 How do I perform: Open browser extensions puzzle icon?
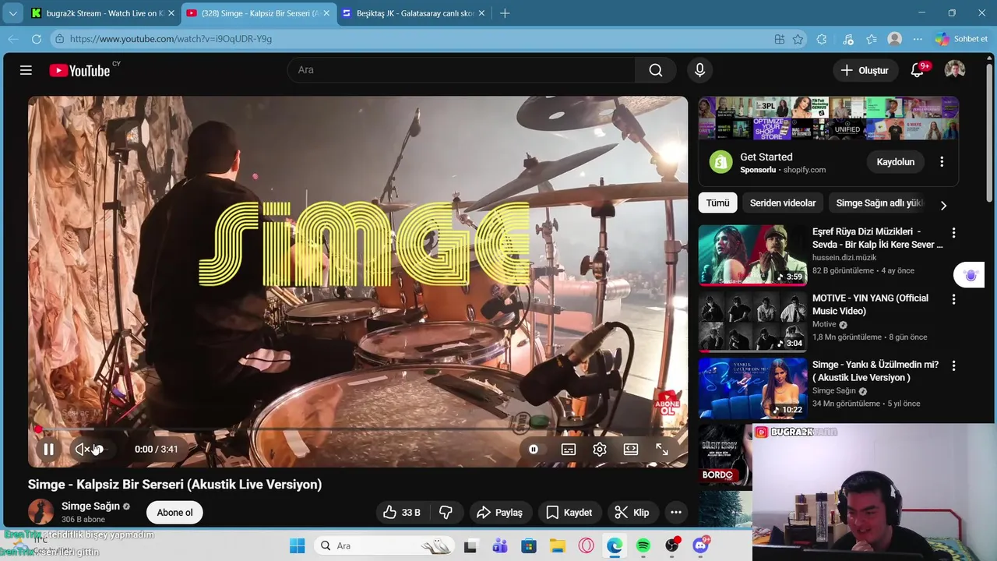click(822, 39)
